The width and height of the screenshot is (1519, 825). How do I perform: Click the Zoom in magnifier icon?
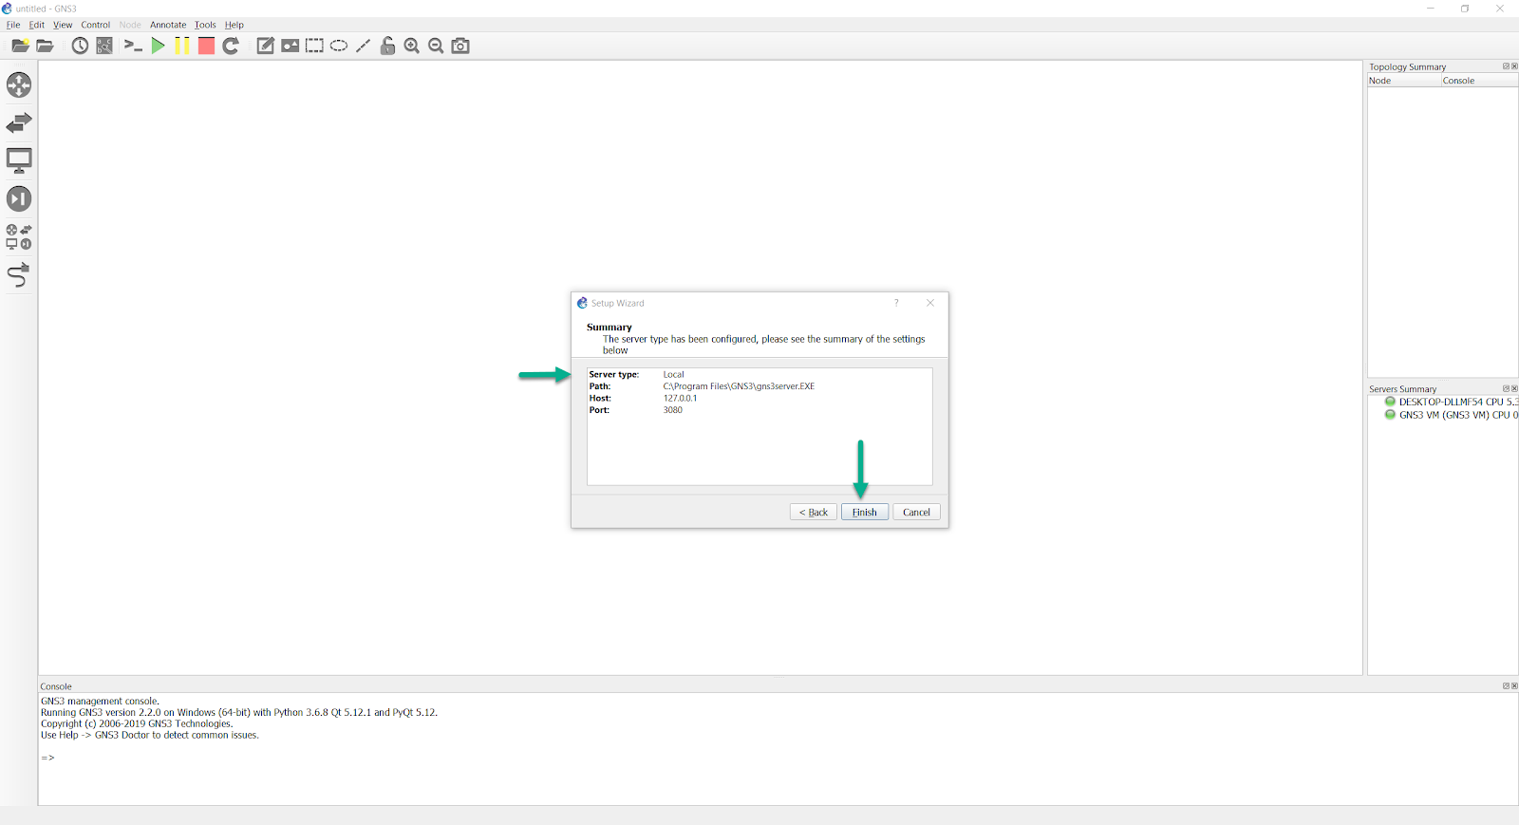(412, 46)
